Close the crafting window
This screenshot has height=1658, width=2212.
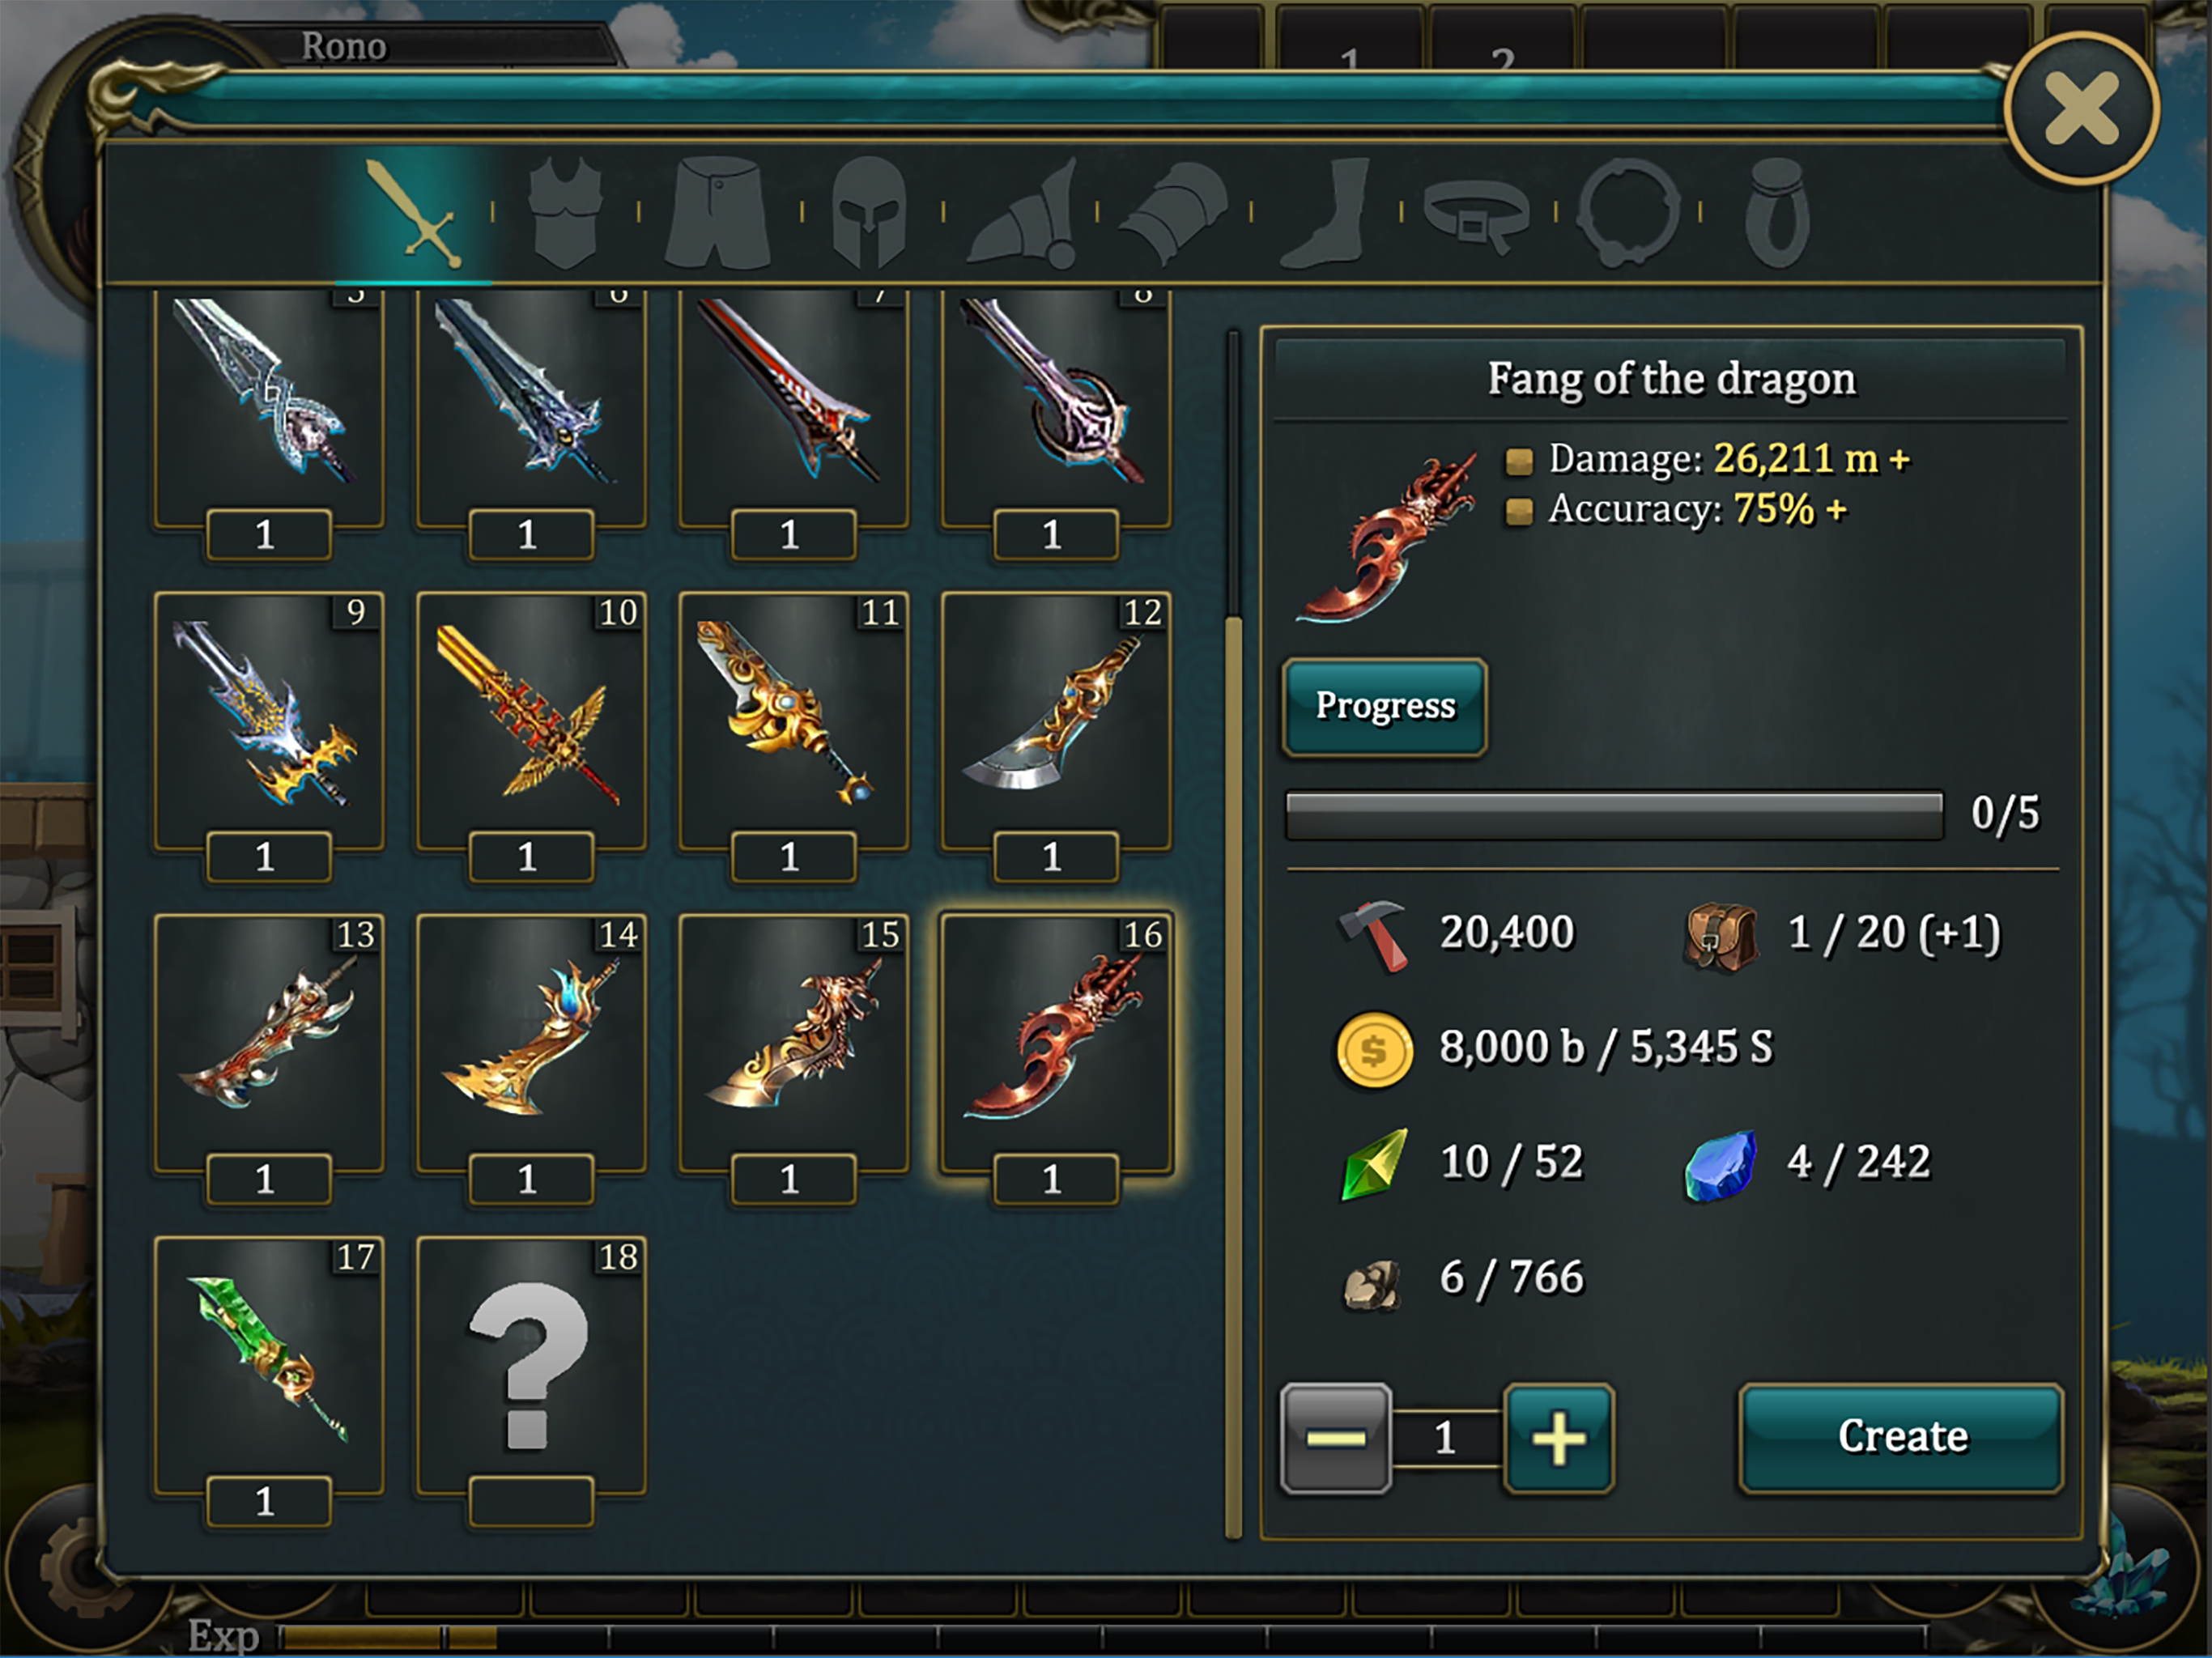pos(2081,108)
